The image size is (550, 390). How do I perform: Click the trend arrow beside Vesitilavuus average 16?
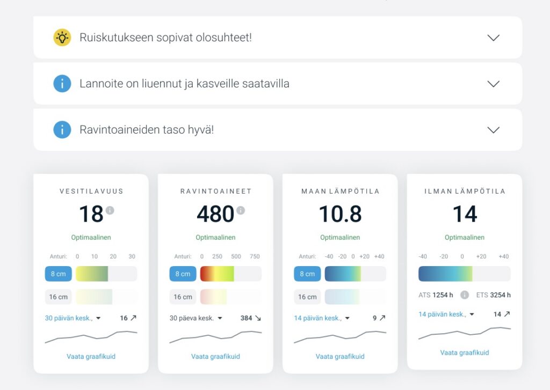[x=133, y=318]
